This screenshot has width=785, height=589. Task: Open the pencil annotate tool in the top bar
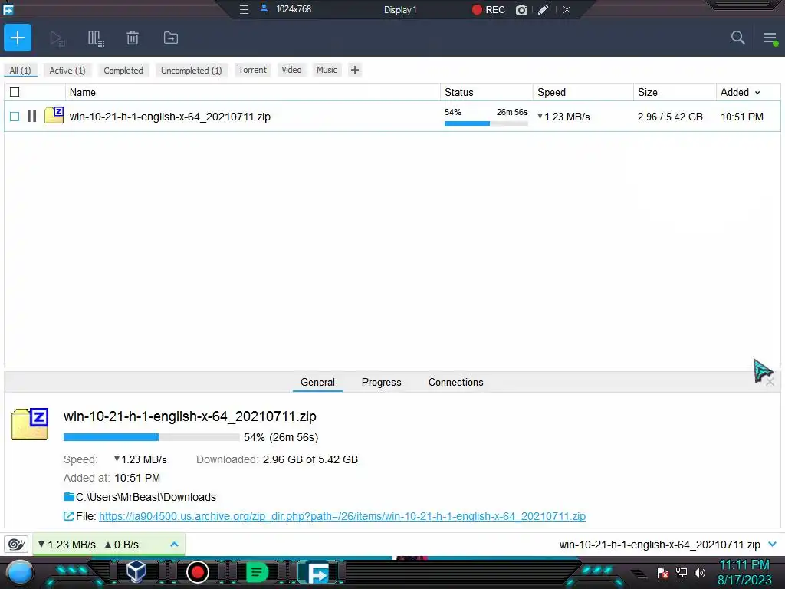pyautogui.click(x=544, y=9)
